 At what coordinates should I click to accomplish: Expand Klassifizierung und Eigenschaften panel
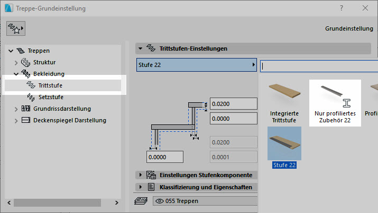(141, 187)
